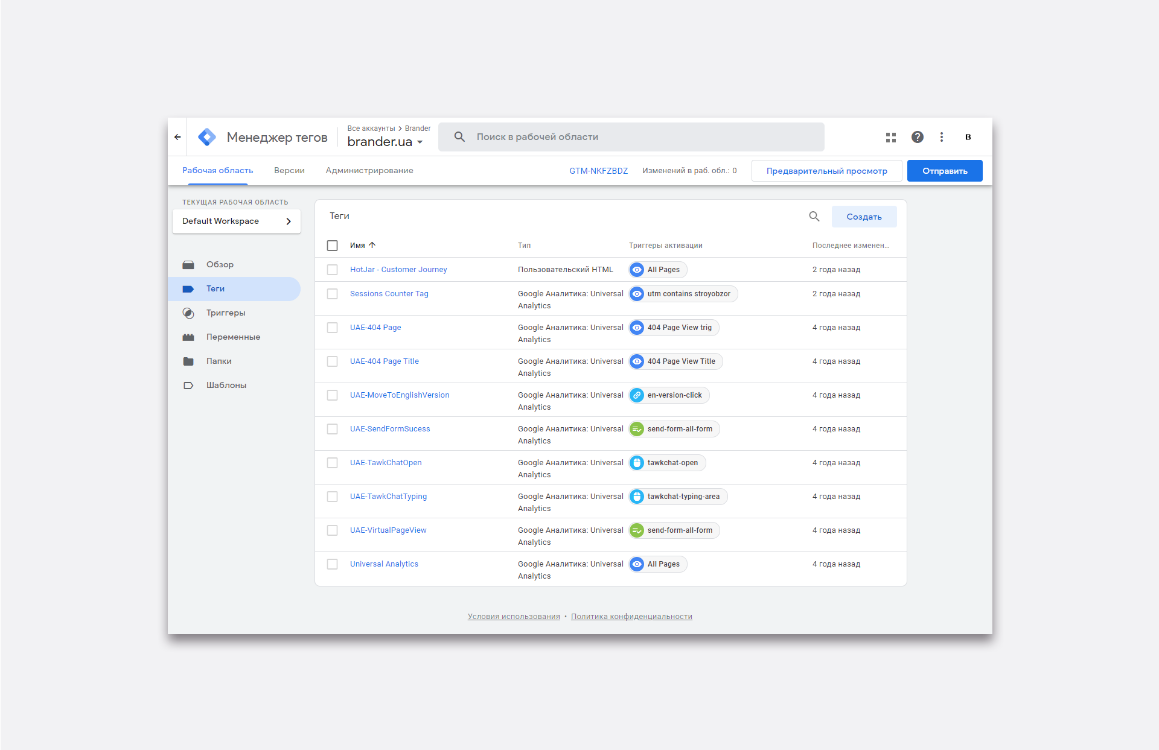Click the Tag Manager diamond logo

(207, 137)
